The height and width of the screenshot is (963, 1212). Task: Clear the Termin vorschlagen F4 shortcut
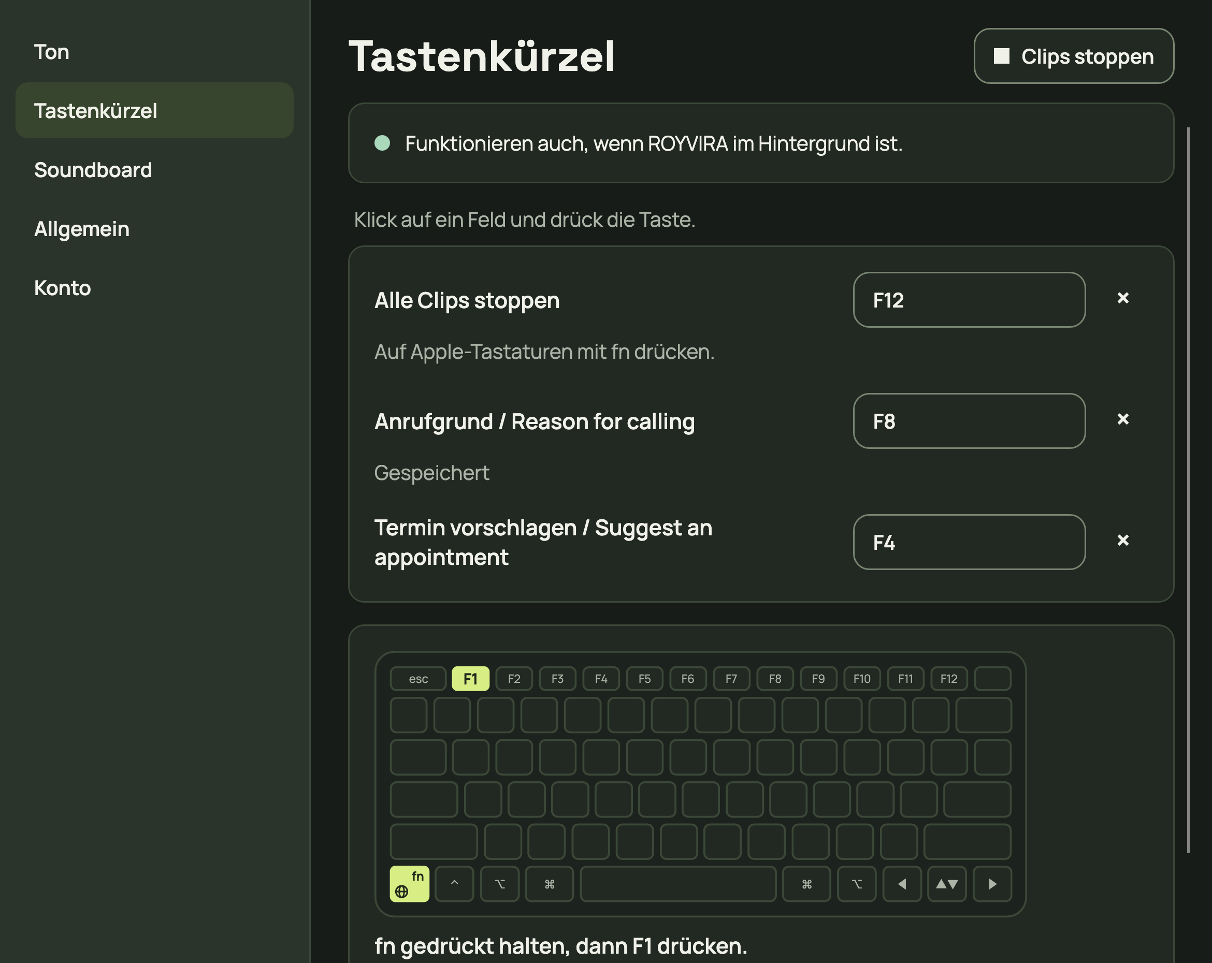click(x=1122, y=541)
